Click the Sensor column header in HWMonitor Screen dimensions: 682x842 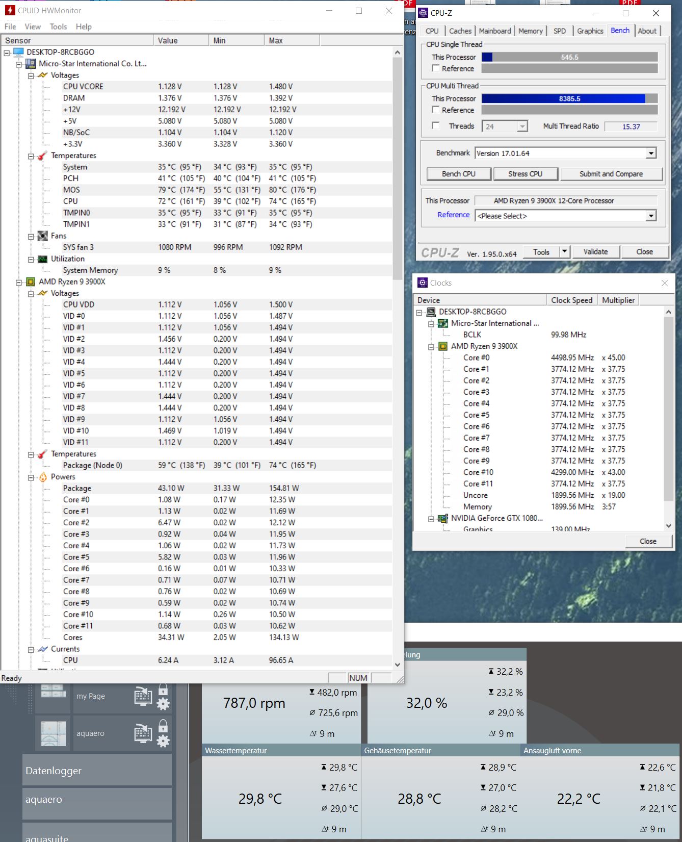[x=77, y=40]
